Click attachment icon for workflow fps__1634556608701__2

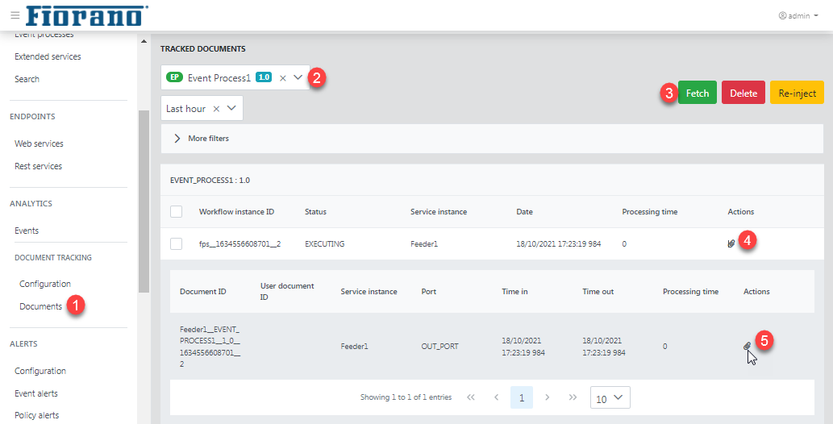click(x=731, y=244)
